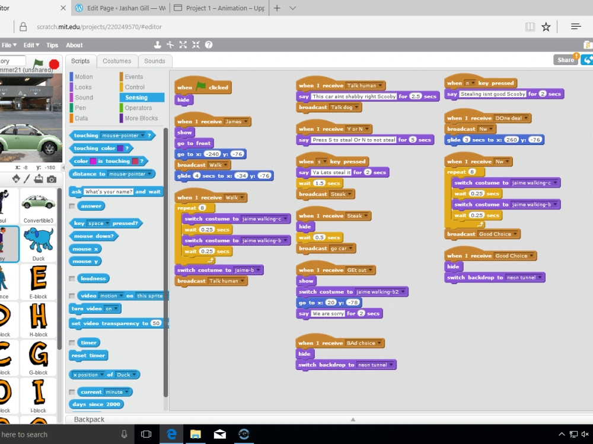
Task: Select the Duplicate stamp tool in the toolbar
Action: [x=158, y=44]
